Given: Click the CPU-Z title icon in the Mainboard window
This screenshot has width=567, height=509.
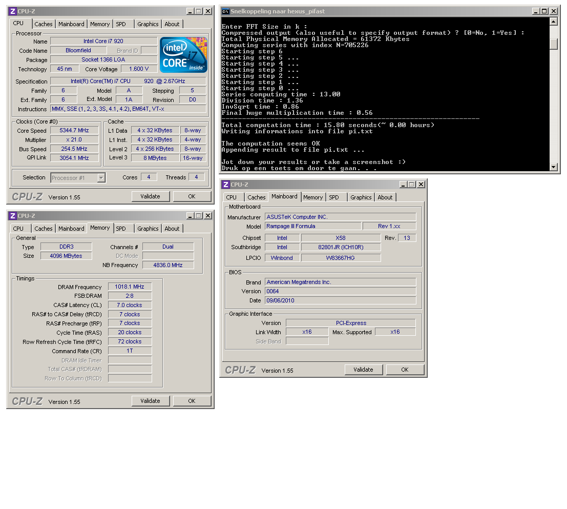Looking at the screenshot, I should tap(226, 185).
